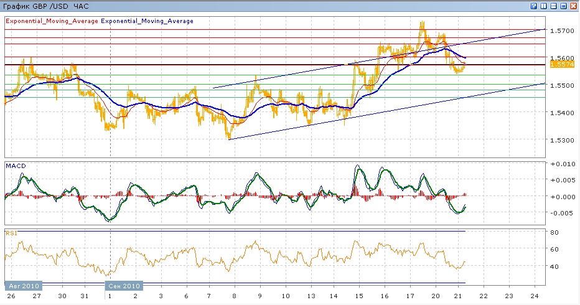Click the help question mark icon

click(x=534, y=6)
